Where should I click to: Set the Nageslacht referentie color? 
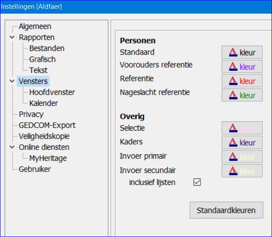point(242,95)
